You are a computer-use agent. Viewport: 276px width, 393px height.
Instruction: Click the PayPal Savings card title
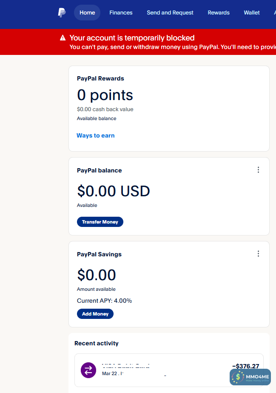click(x=99, y=254)
